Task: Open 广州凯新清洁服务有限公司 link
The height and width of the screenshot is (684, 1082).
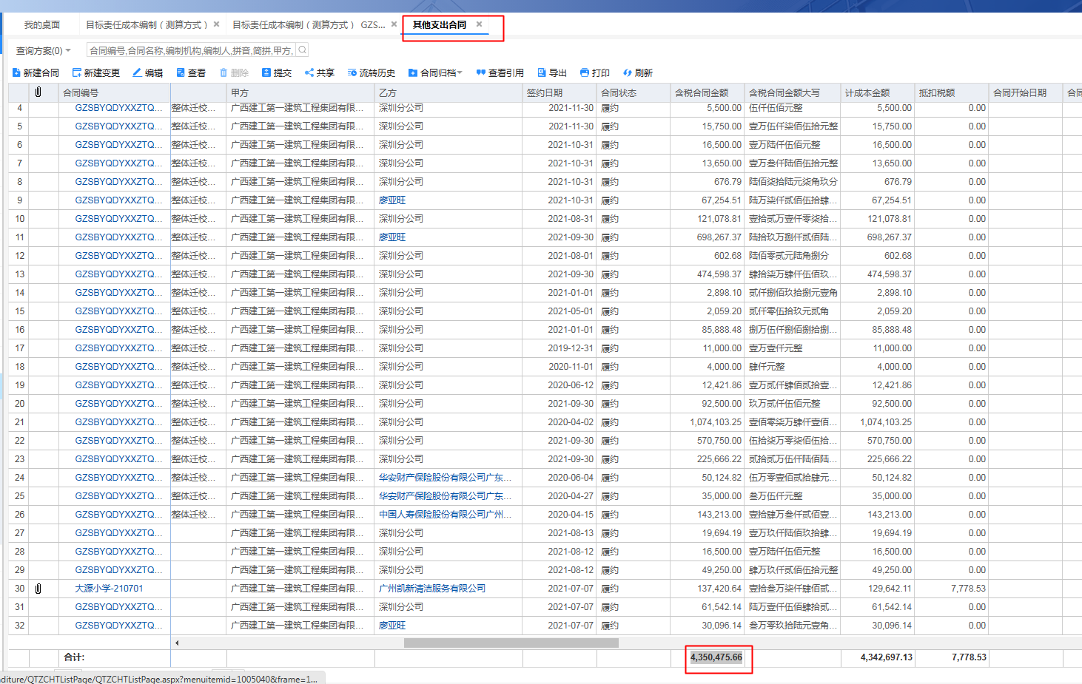Action: pyautogui.click(x=432, y=589)
